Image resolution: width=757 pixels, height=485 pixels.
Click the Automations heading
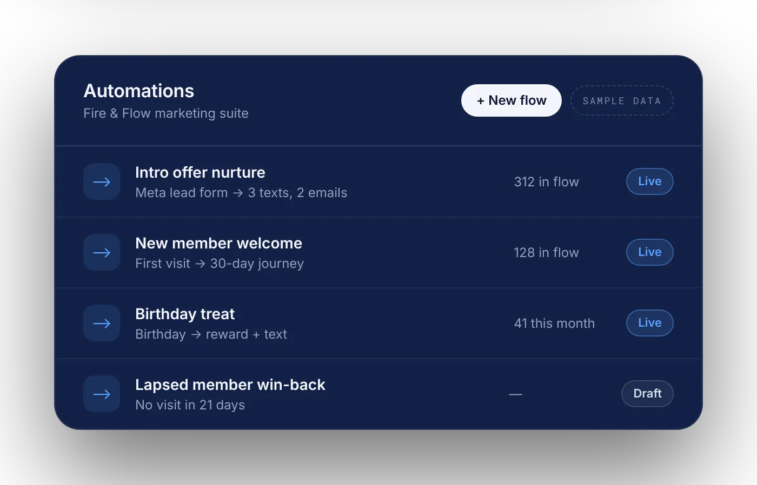coord(139,91)
